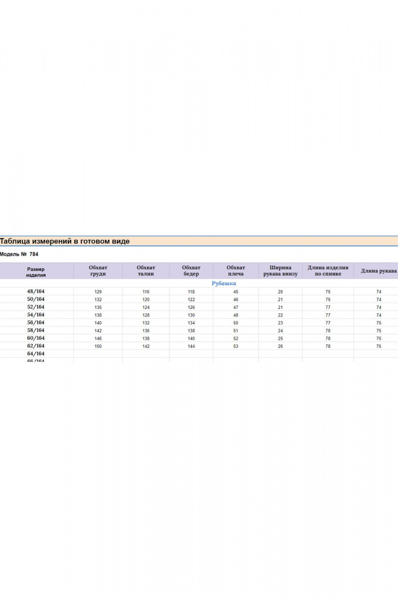
Task: Click chest value '138' in 54/164 row
Action: (98, 315)
